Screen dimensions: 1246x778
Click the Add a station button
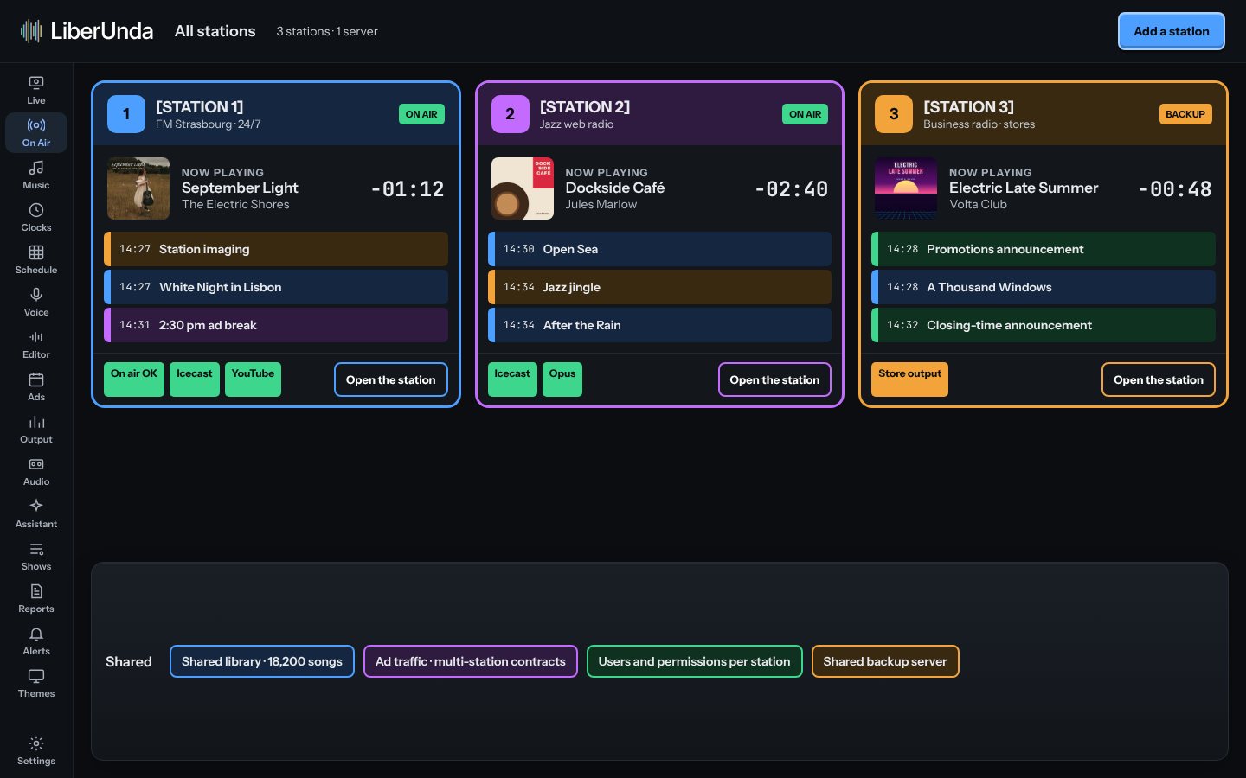click(x=1172, y=31)
